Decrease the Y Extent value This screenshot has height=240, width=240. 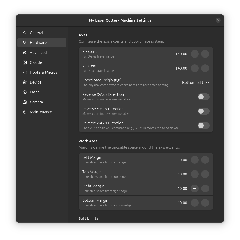click(195, 68)
